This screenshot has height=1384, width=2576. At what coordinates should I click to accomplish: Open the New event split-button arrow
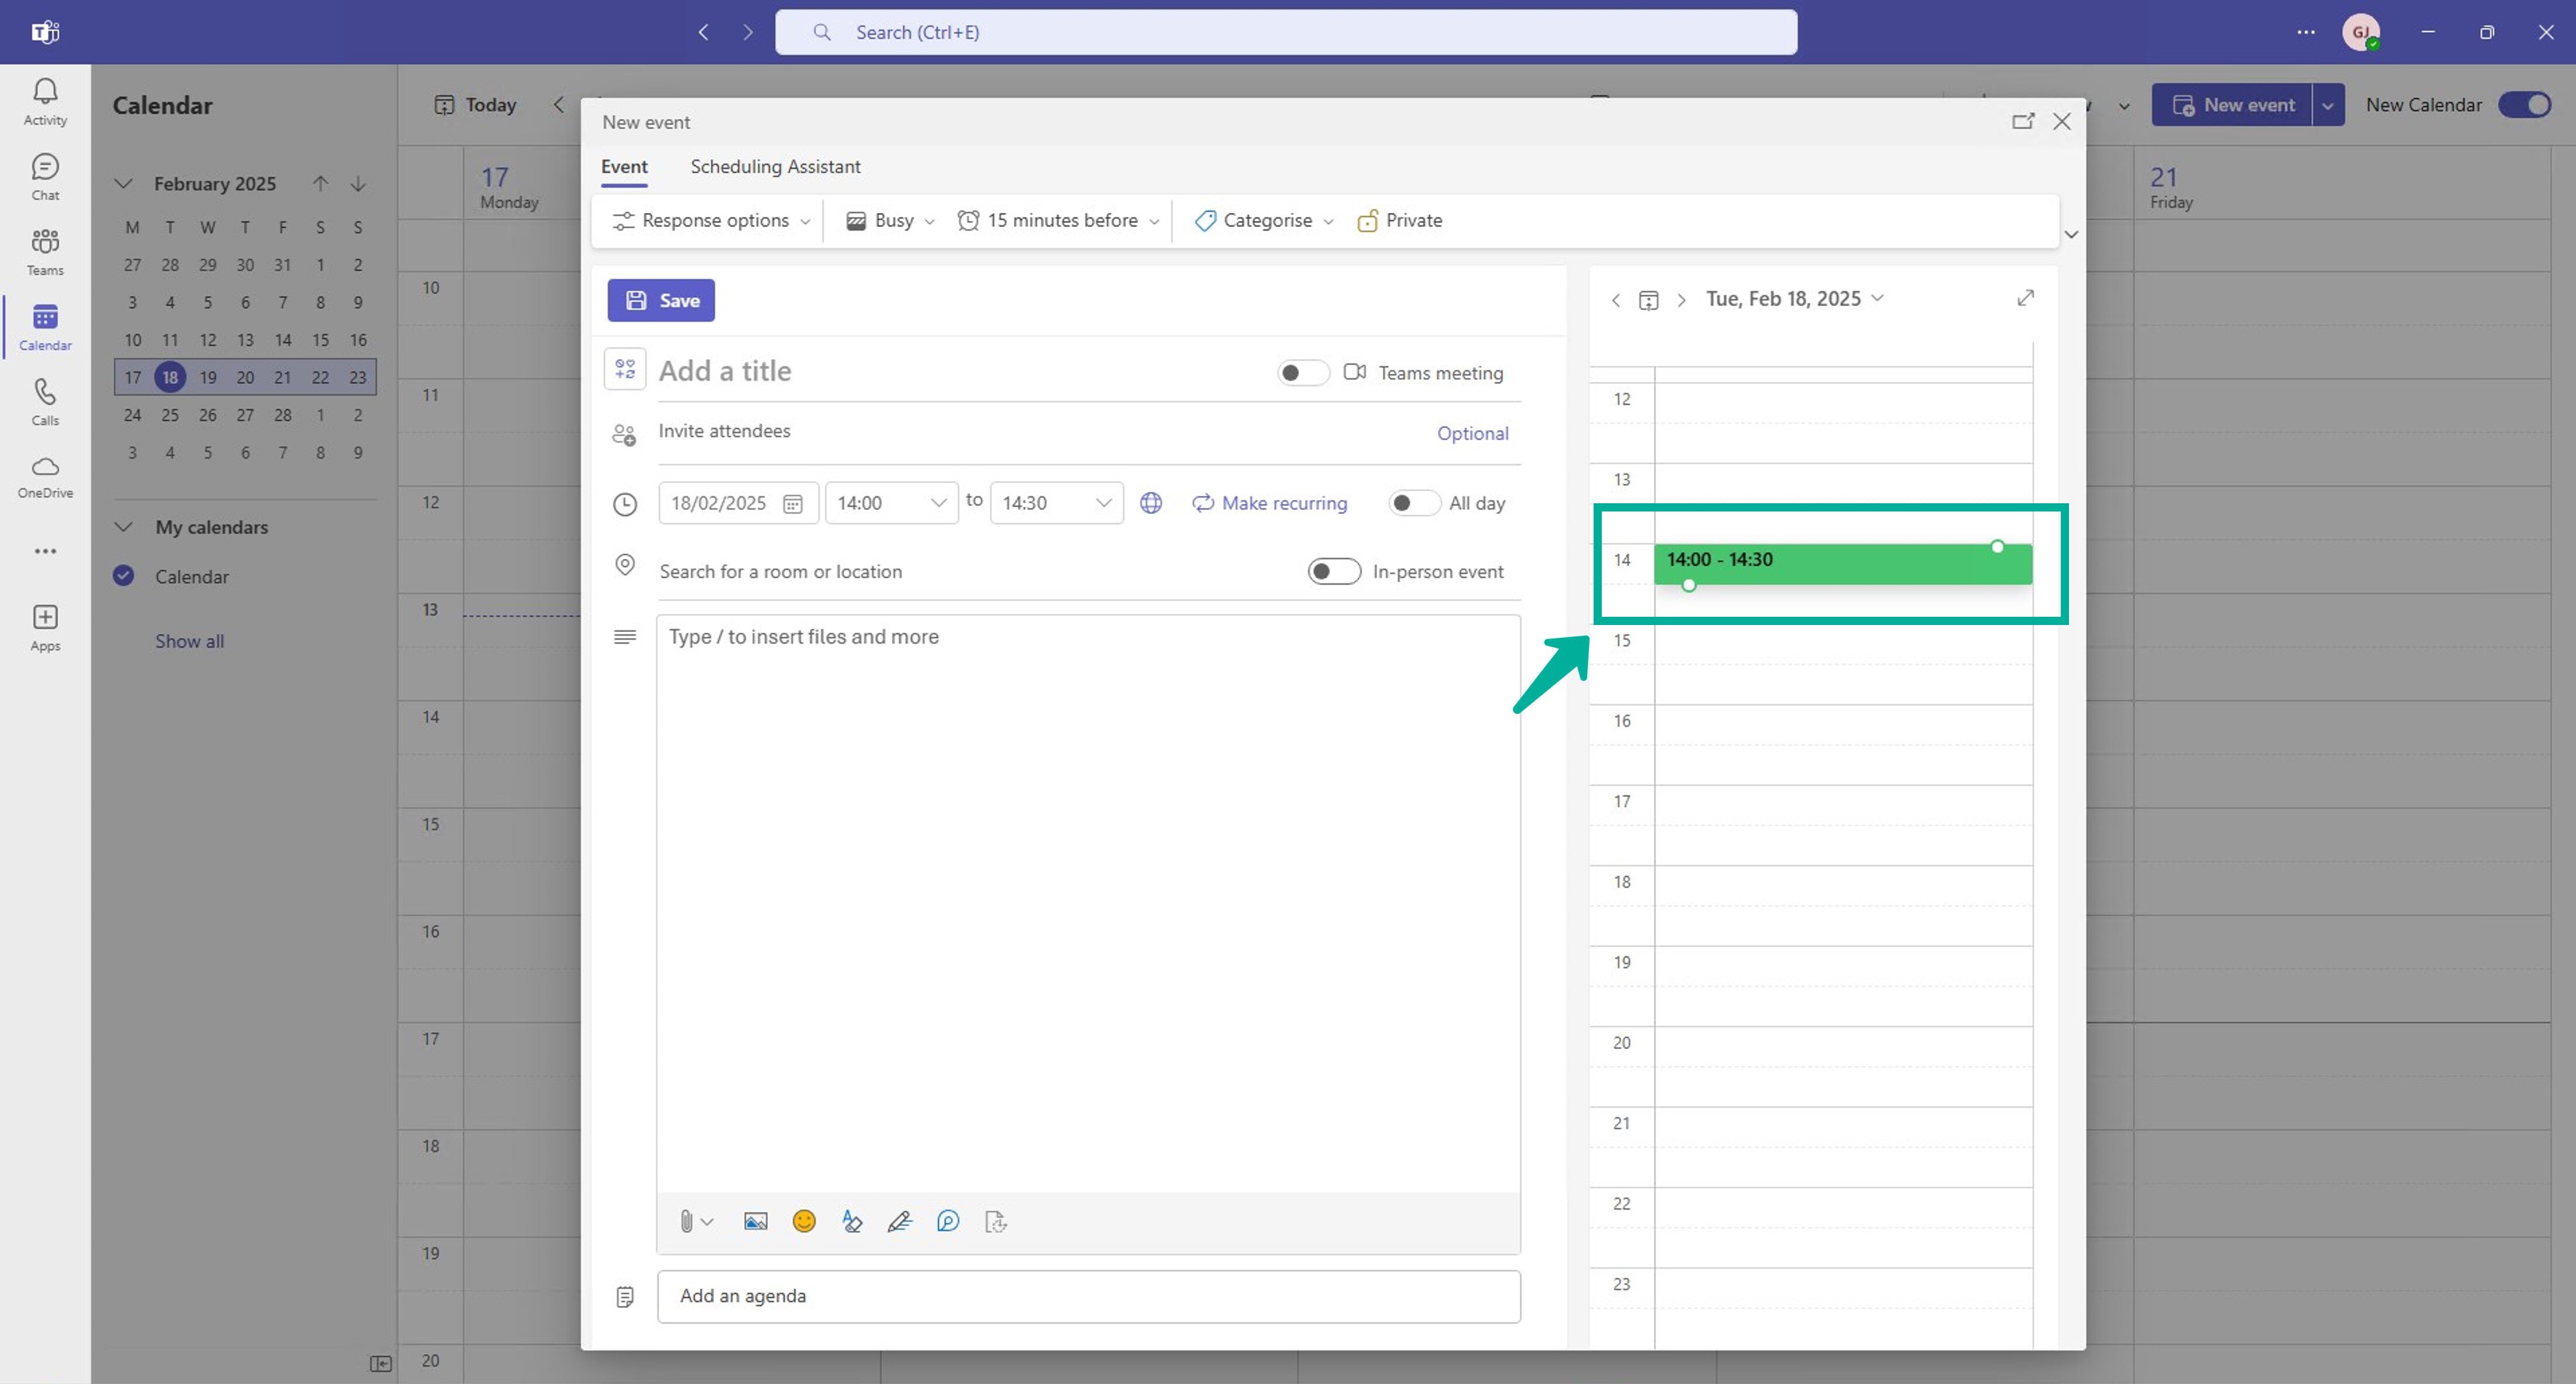click(2328, 105)
